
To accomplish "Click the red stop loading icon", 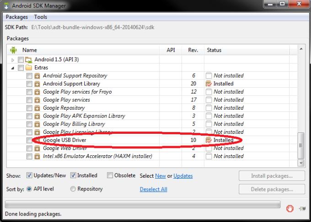I will [x=290, y=209].
